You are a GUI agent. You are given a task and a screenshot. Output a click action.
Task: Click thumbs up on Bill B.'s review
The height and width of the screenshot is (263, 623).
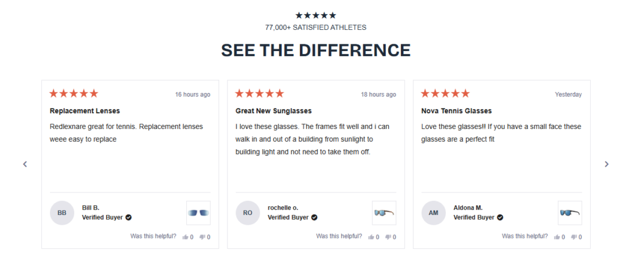point(185,237)
